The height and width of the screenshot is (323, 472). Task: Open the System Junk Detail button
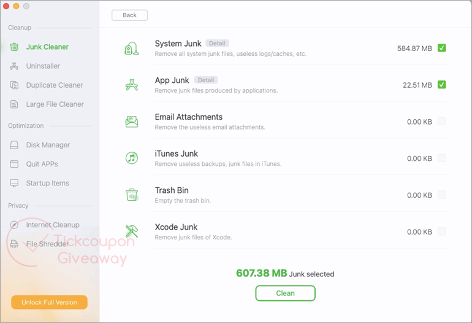pyautogui.click(x=218, y=43)
